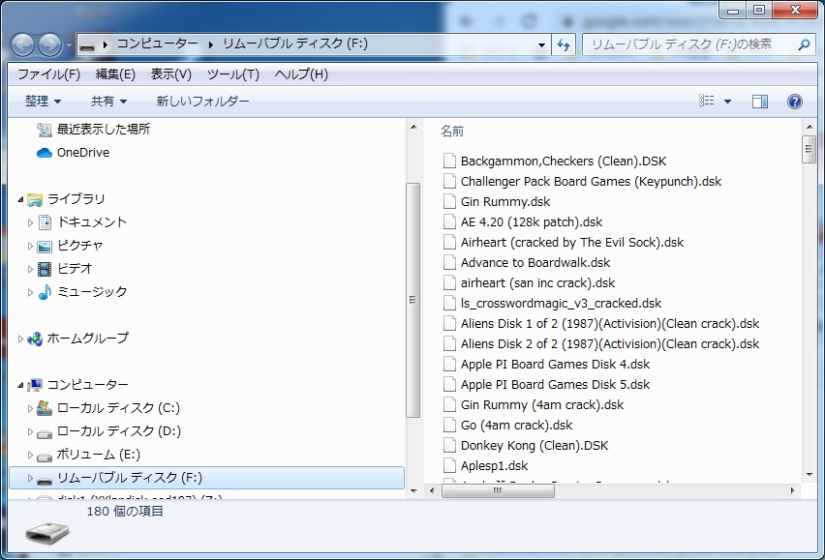Click file icon of Advance to Boardwalk.dsk
The height and width of the screenshot is (560, 825).
[449, 263]
